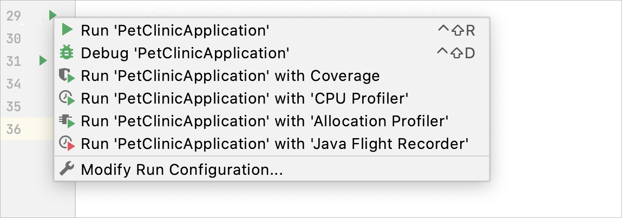This screenshot has height=218, width=622.
Task: Click line number 36 in the gutter
Action: pos(14,129)
